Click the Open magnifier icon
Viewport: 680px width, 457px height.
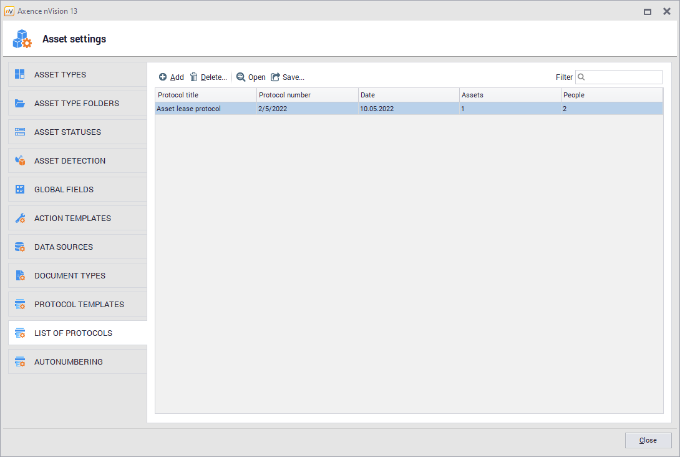241,77
